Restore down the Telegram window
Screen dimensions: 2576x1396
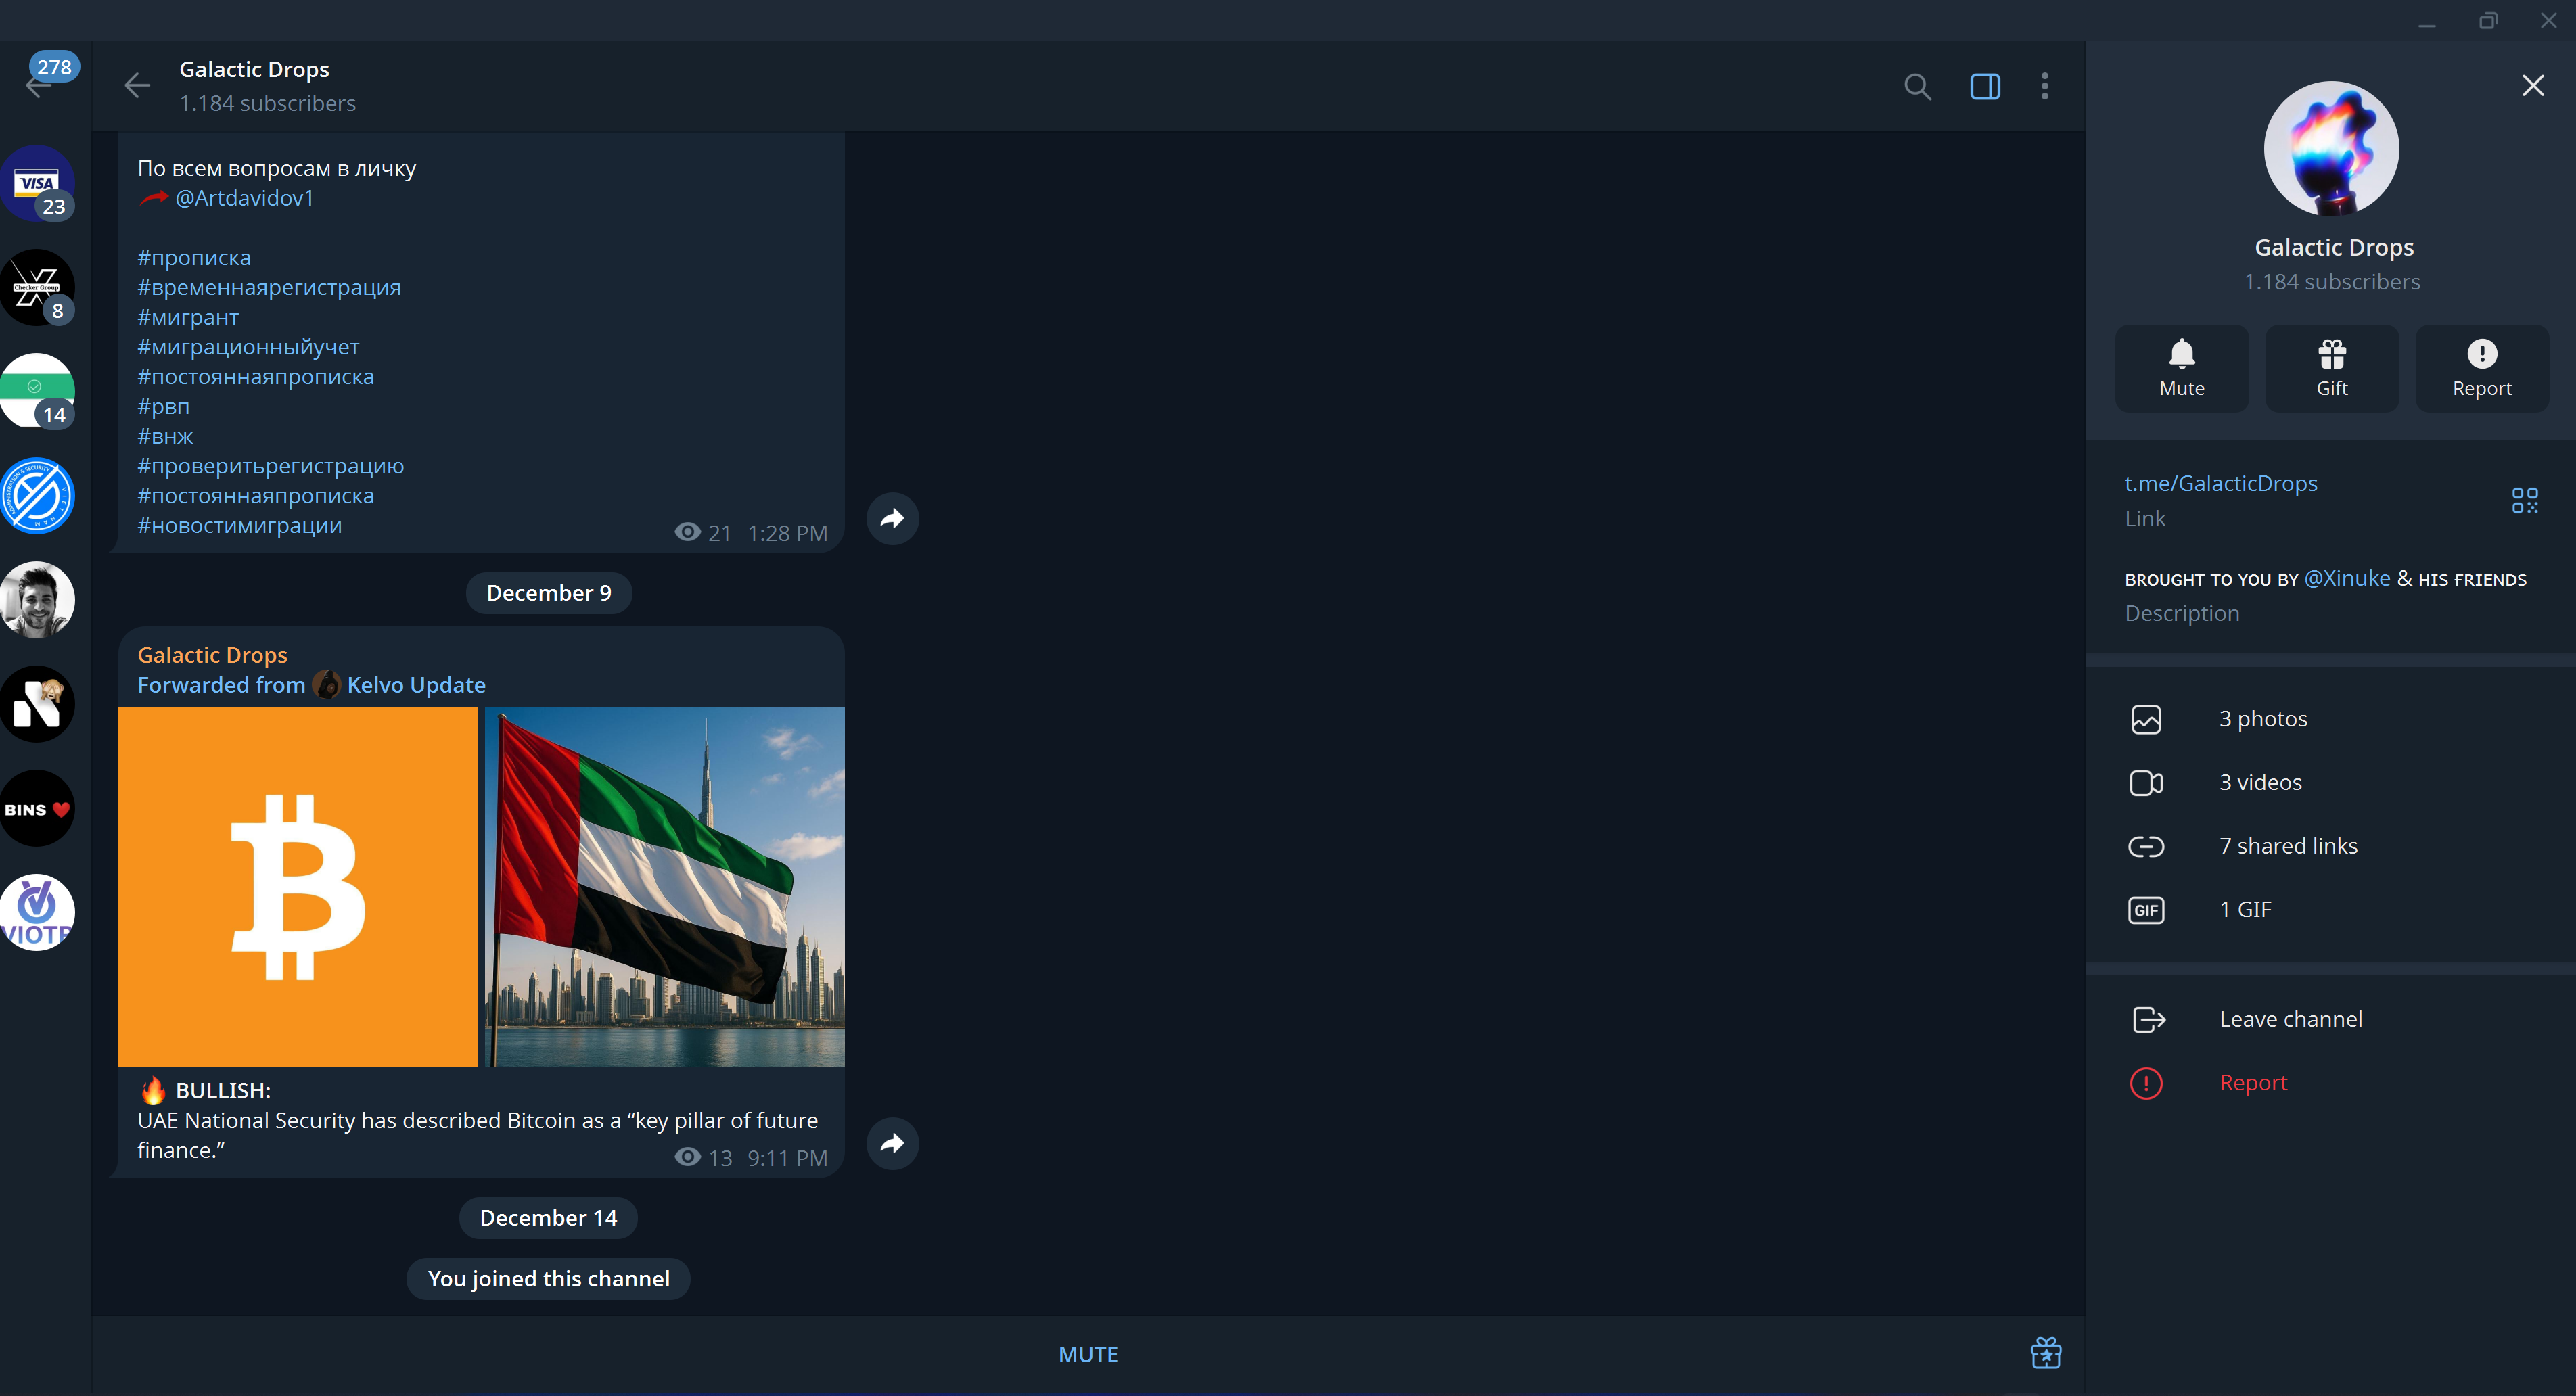pyautogui.click(x=2488, y=21)
